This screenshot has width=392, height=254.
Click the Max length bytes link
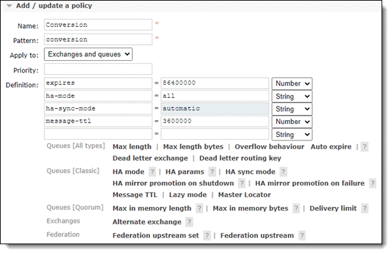click(x=193, y=147)
